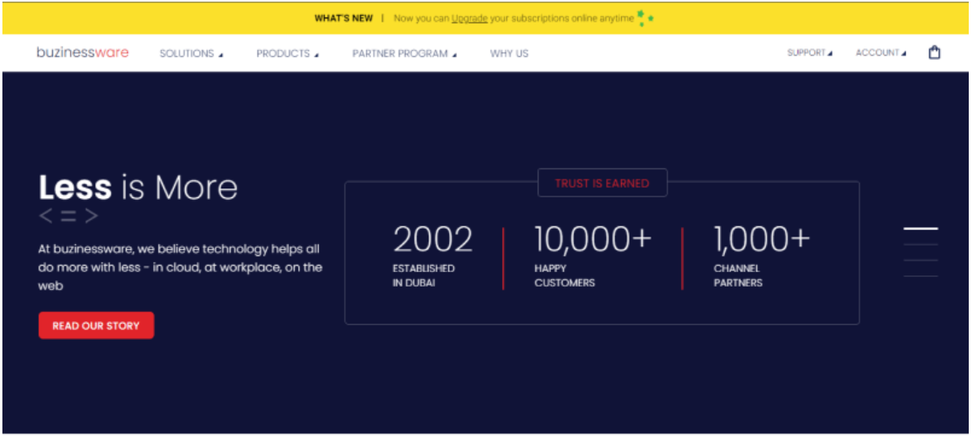Click the Read Our Story button
The height and width of the screenshot is (438, 976).
click(96, 325)
